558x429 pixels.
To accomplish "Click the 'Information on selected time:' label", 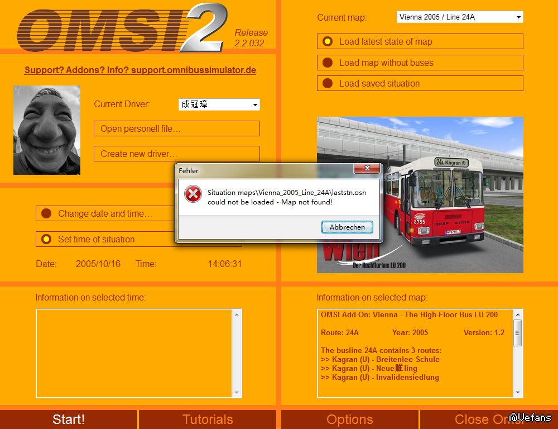I will (x=91, y=297).
